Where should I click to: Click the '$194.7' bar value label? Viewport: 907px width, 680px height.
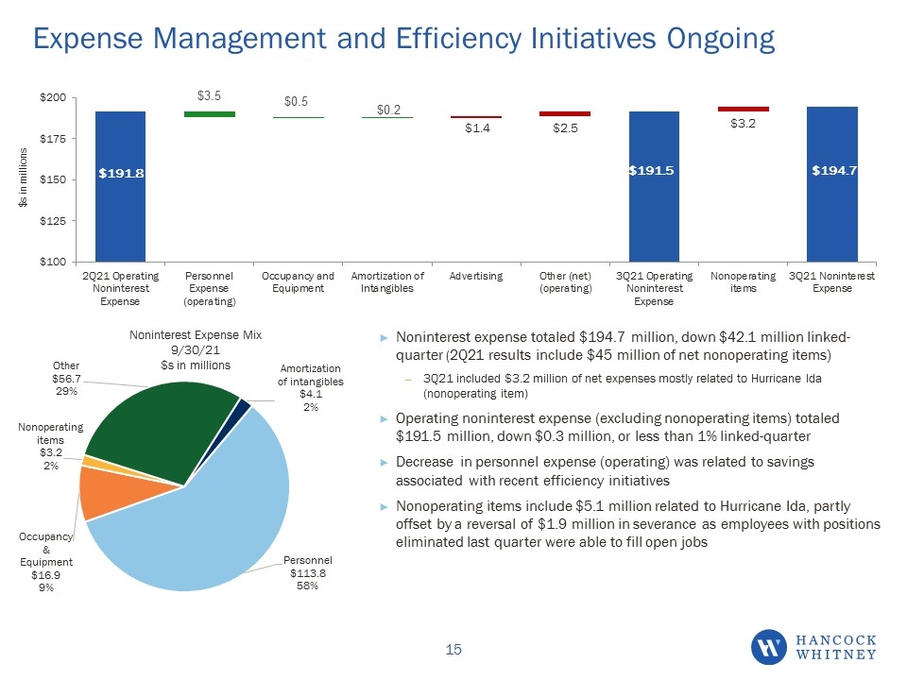(834, 171)
